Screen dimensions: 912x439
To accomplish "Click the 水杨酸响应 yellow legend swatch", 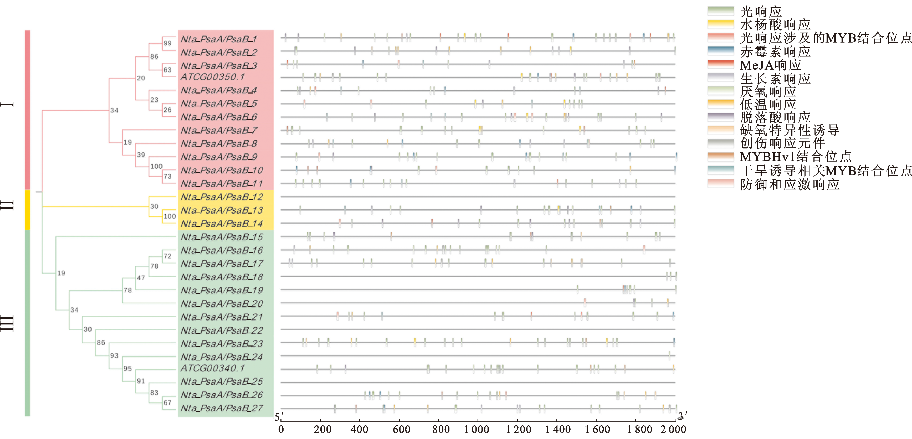I will (x=720, y=24).
